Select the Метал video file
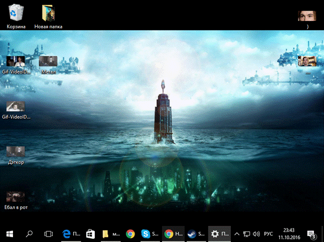Screen dimensions: 324x242 click(x=48, y=62)
